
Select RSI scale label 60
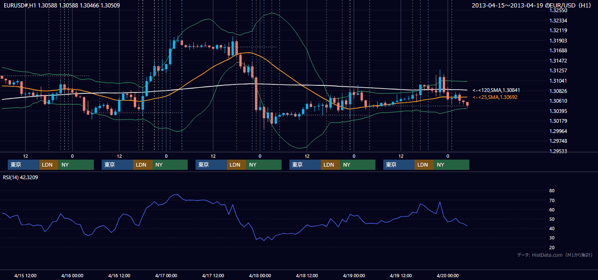(552, 210)
